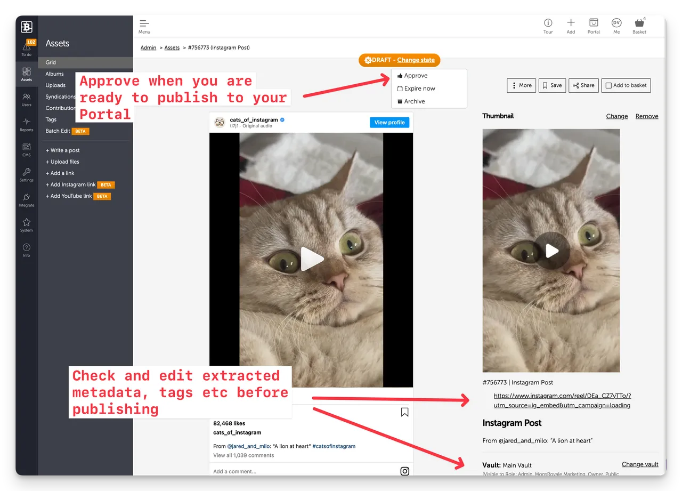Click the Change vault link
Viewport: 682px width, 491px height.
coord(640,464)
